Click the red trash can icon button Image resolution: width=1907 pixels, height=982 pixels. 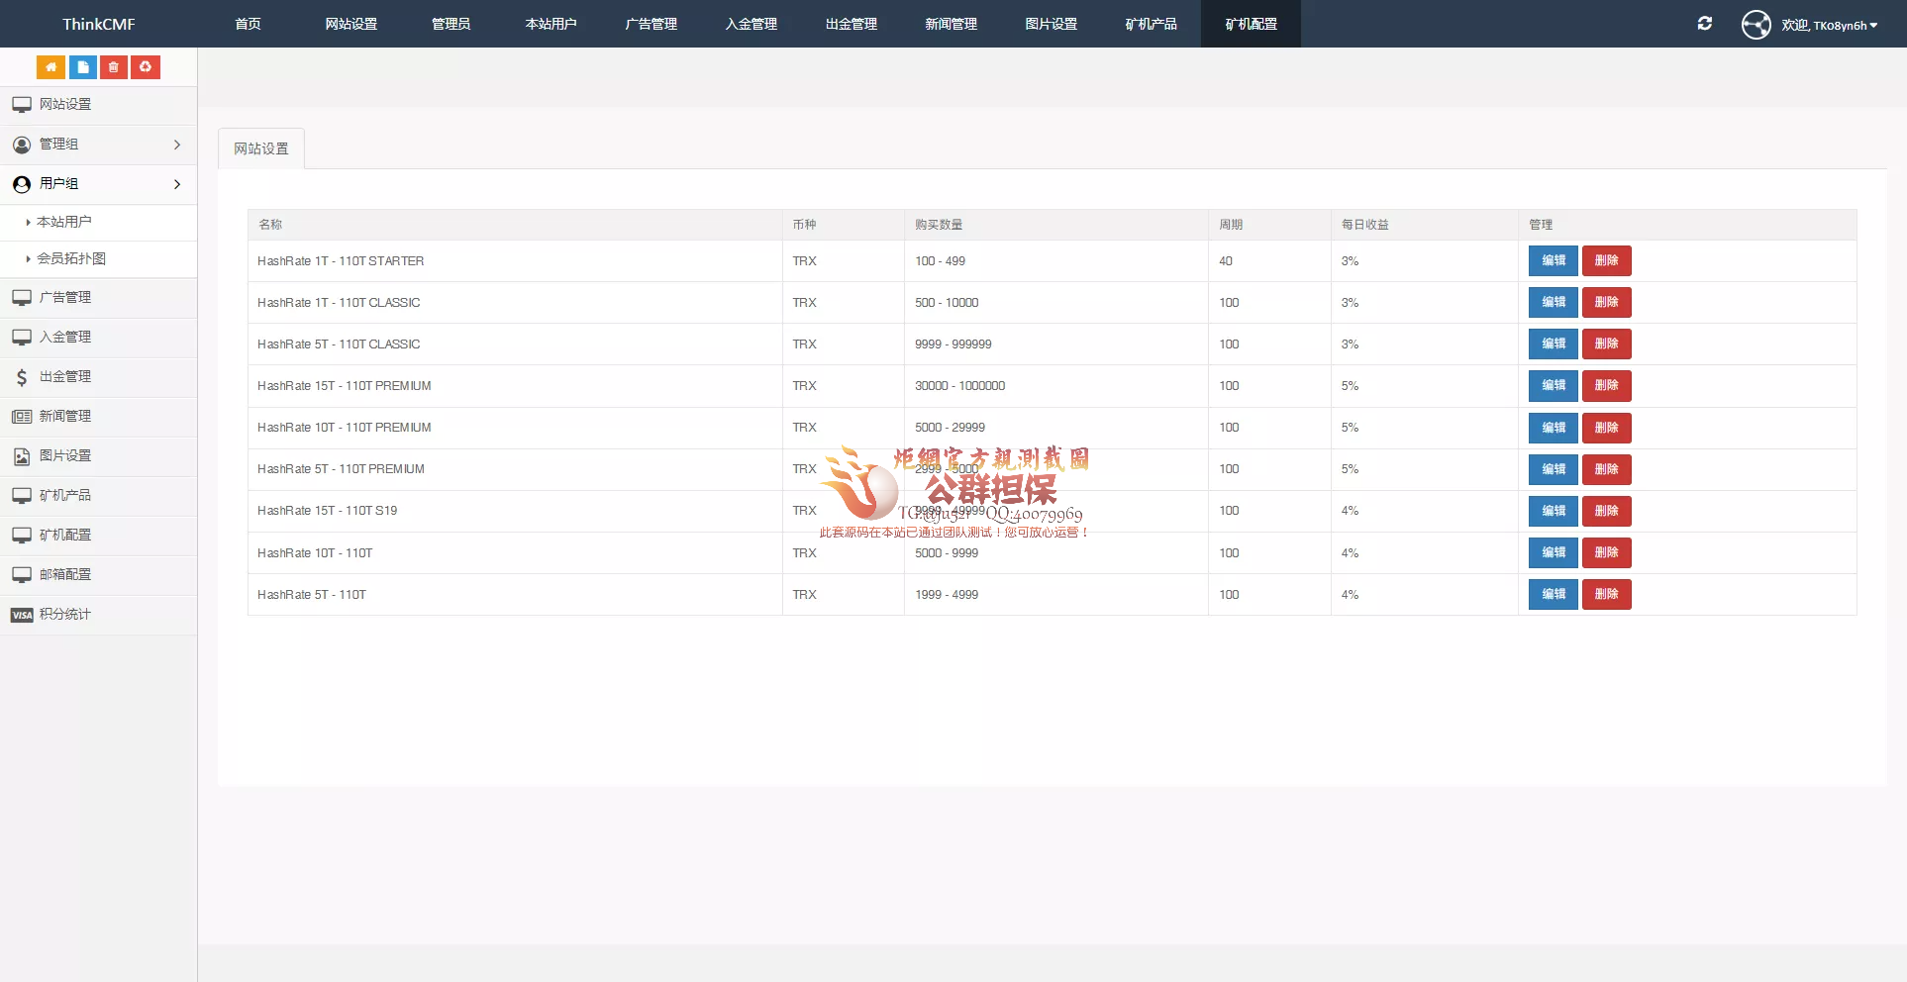coord(114,67)
